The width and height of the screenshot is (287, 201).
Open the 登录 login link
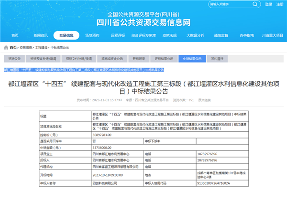269,4
